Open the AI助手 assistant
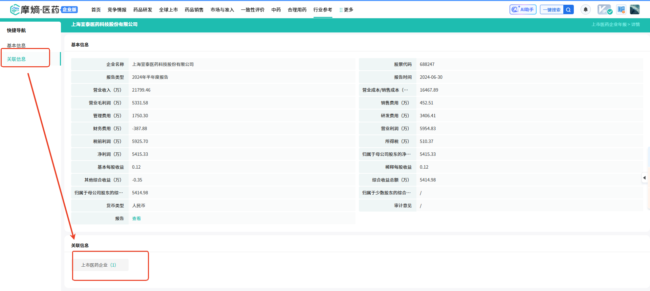Screen dimensions: 650x291 pos(523,9)
